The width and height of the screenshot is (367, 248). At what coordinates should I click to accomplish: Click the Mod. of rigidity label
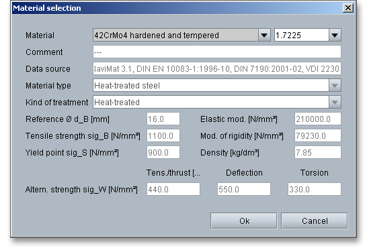click(x=242, y=136)
